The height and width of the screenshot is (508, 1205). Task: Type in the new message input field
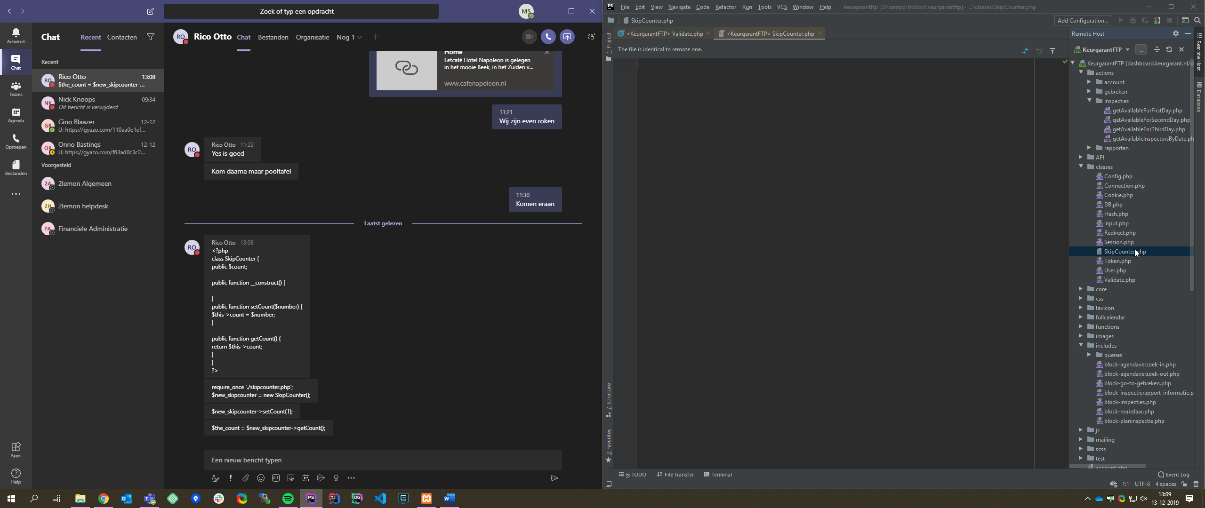tap(382, 460)
